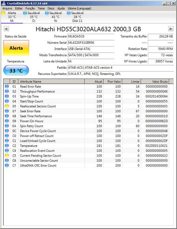The height and width of the screenshot is (229, 177).
Task: Open the Função menu
Action: point(30,9)
